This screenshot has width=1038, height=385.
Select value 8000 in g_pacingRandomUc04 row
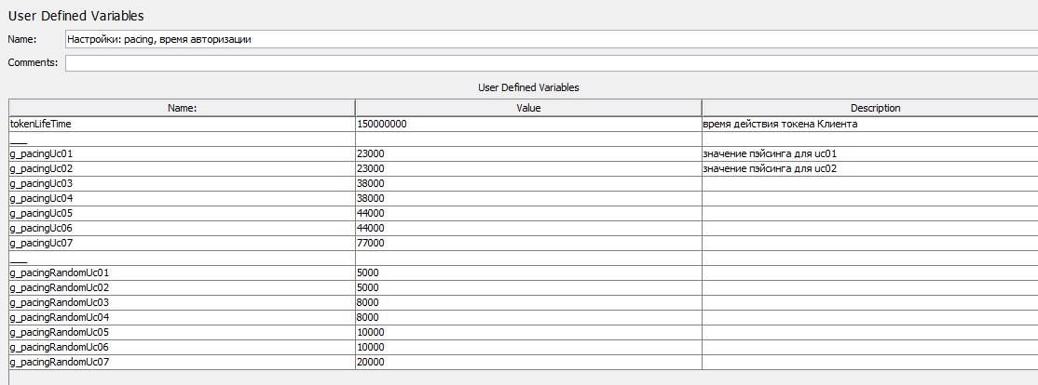[x=528, y=317]
